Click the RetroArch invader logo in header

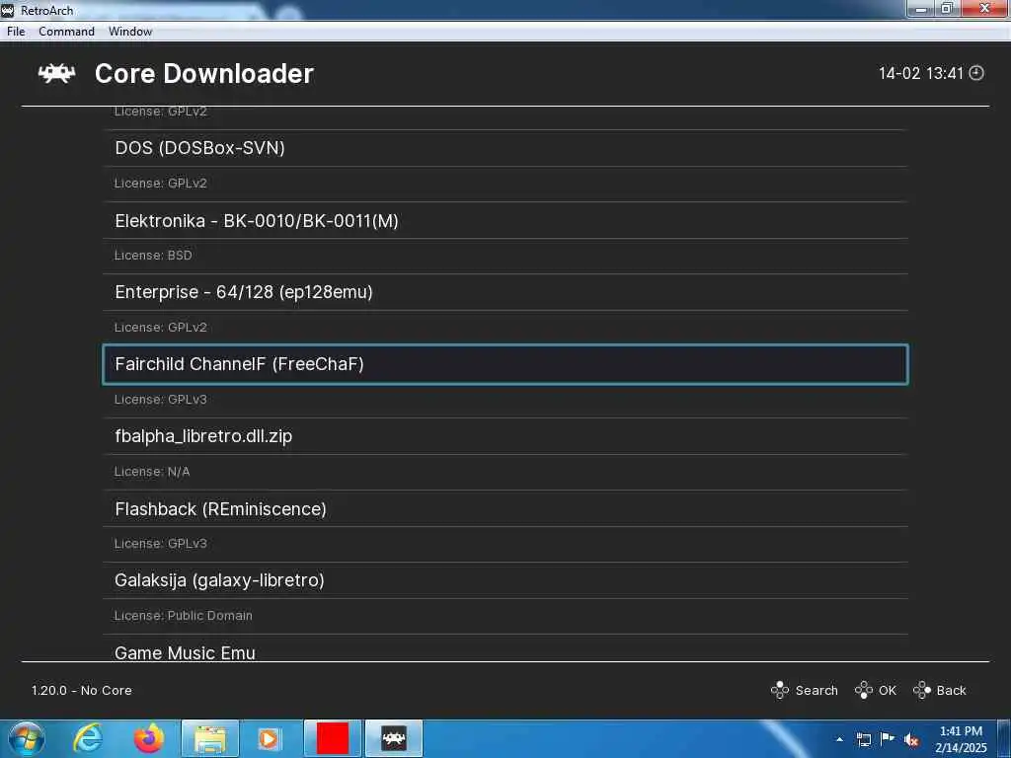(56, 73)
